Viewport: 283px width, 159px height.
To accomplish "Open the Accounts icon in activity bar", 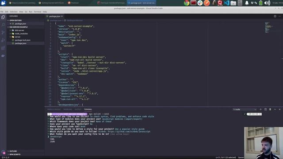I will pyautogui.click(x=3, y=152).
